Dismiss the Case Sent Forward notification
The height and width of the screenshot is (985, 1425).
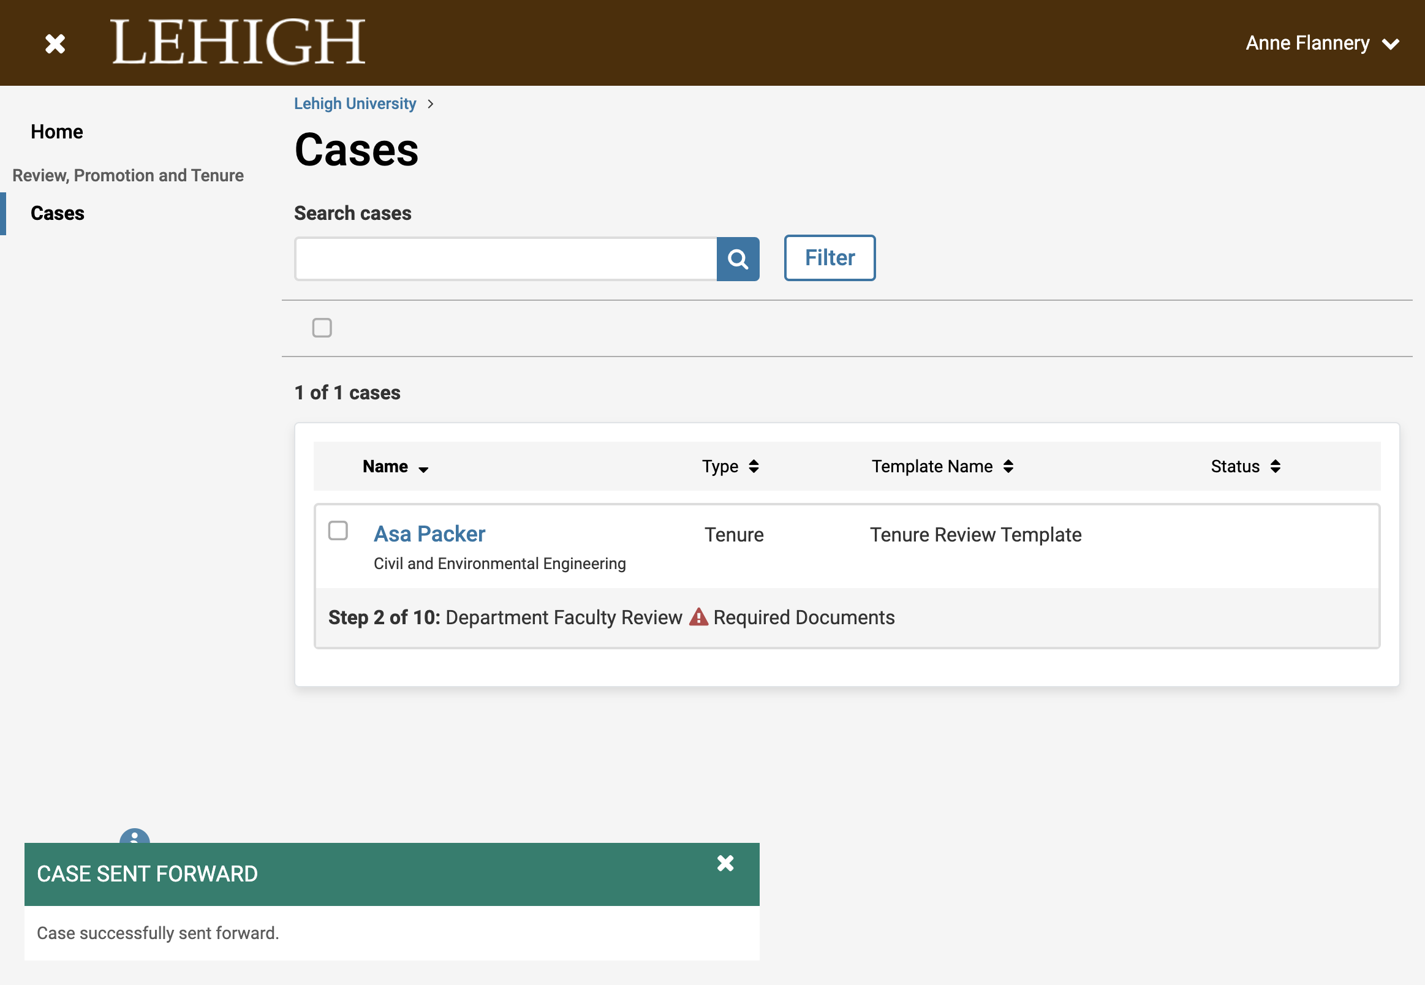(725, 863)
